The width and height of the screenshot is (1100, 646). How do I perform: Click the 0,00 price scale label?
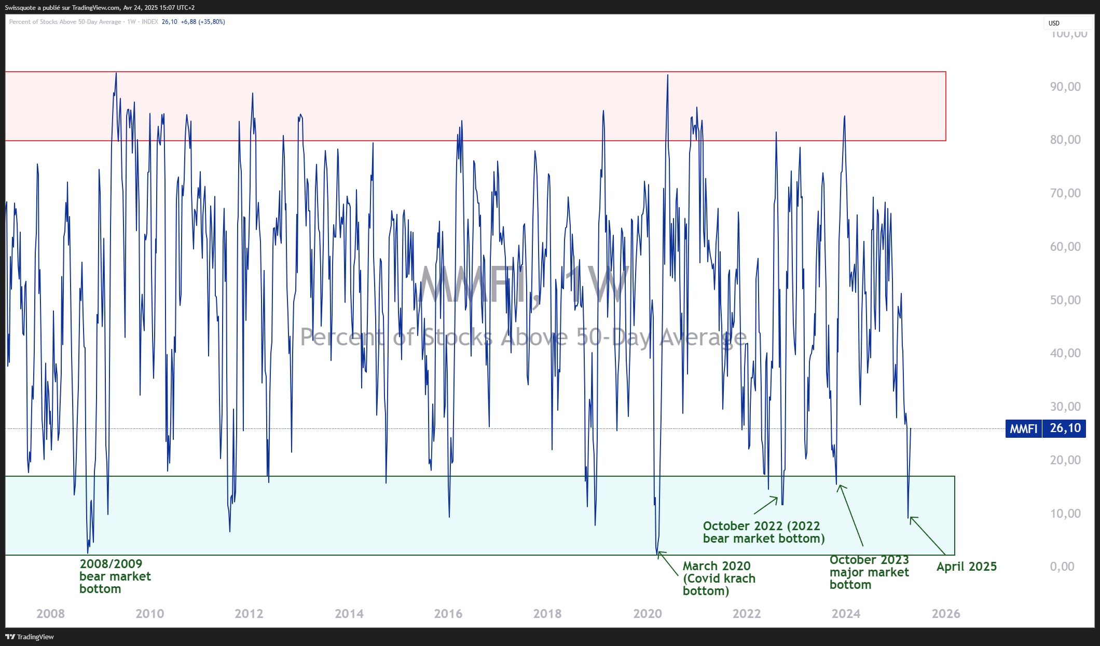[1062, 567]
